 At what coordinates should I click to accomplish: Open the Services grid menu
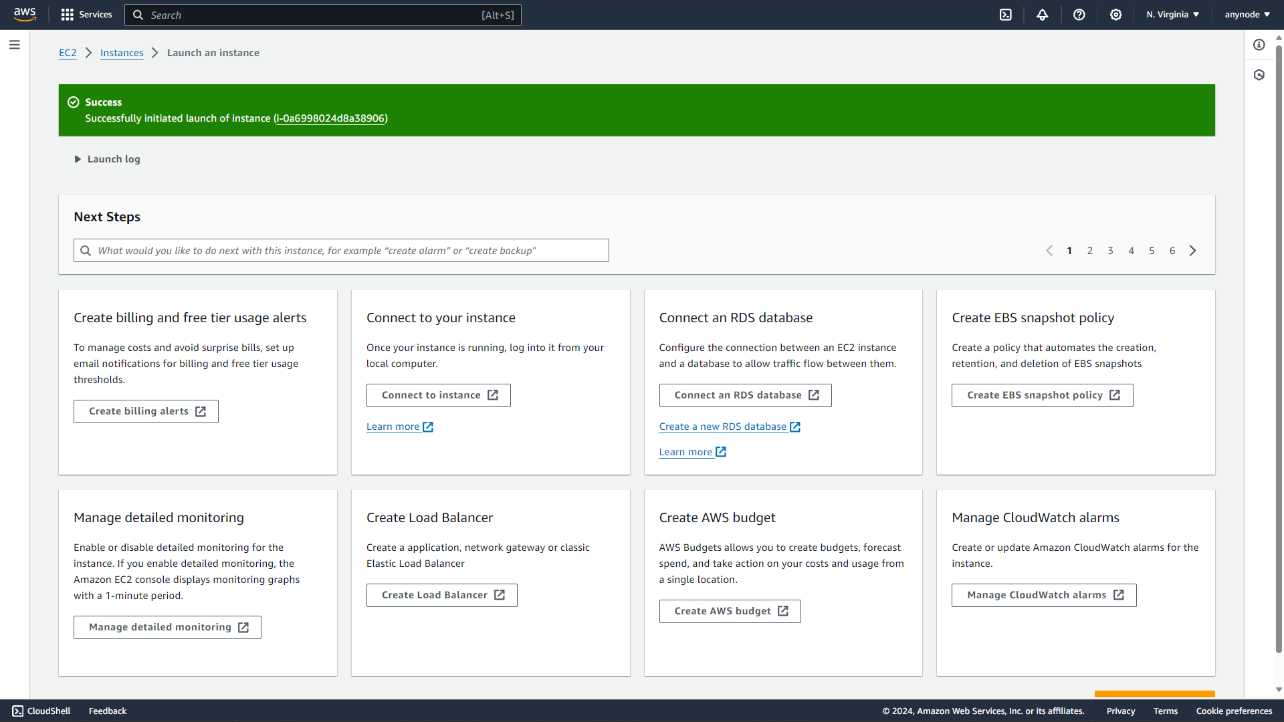point(86,15)
